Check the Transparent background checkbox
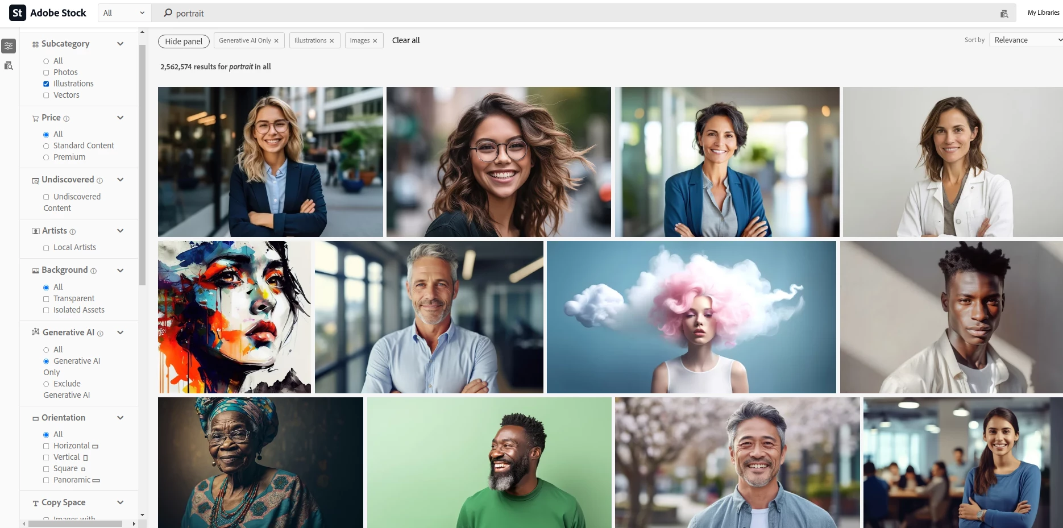Screen dimensions: 1063x528 click(46, 299)
